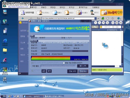Open the 잠금고 orange safe icon
The image size is (130, 98).
(x=69, y=13)
